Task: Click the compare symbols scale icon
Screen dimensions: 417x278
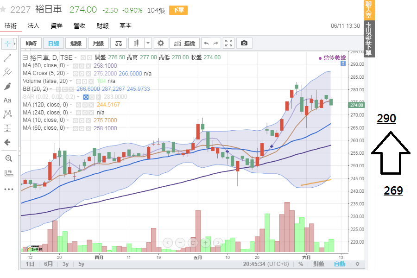Action: pyautogui.click(x=119, y=43)
